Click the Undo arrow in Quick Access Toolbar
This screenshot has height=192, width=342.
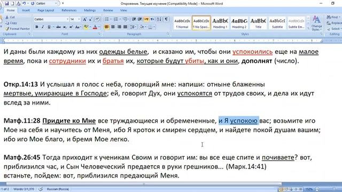point(24,4)
